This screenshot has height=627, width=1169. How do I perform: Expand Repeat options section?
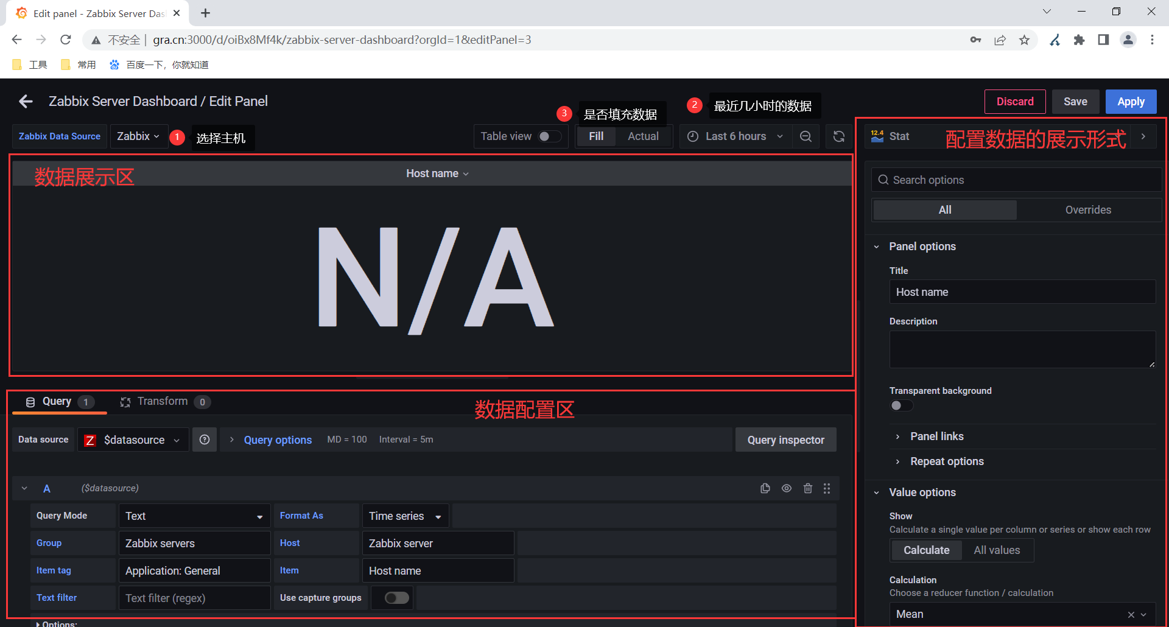[x=947, y=461]
